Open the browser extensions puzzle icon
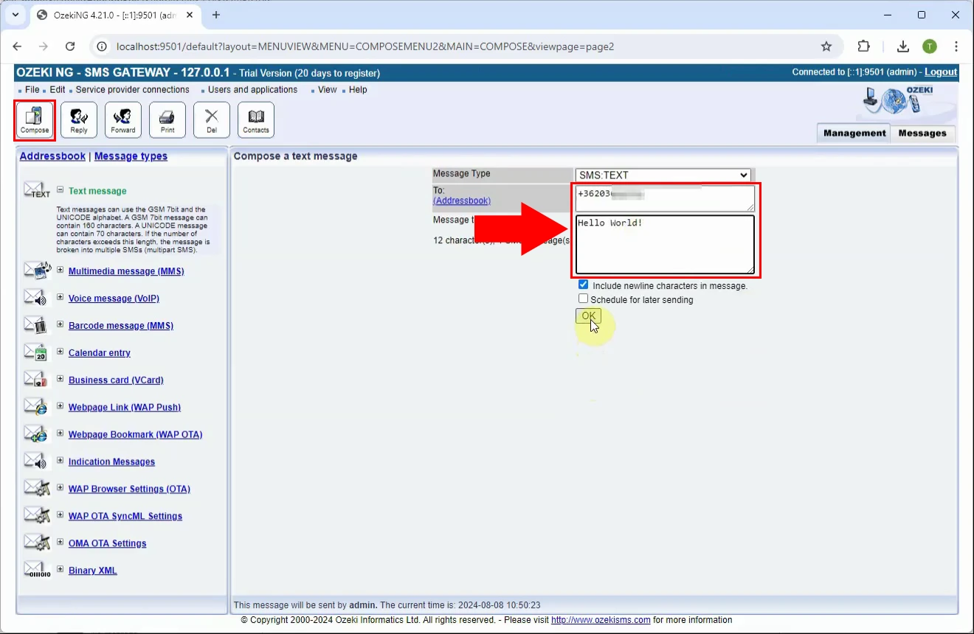 863,46
